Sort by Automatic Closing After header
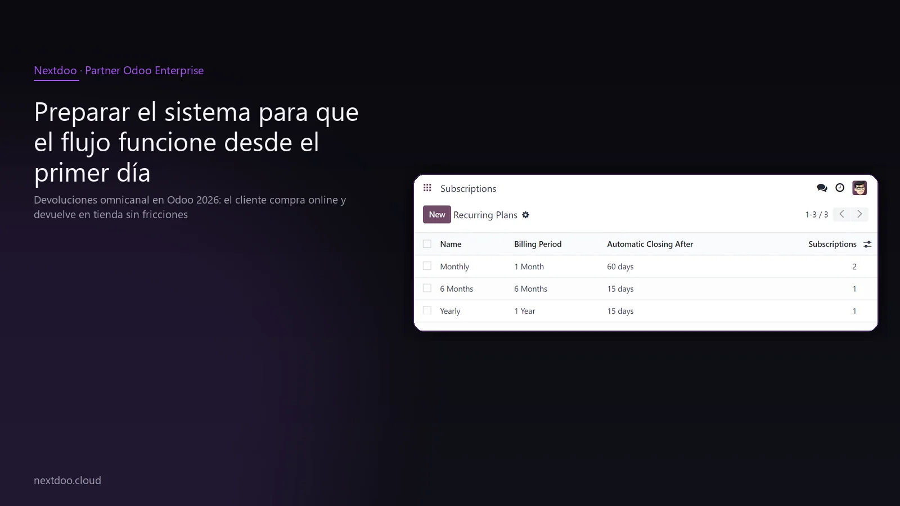The height and width of the screenshot is (506, 900). click(x=650, y=244)
